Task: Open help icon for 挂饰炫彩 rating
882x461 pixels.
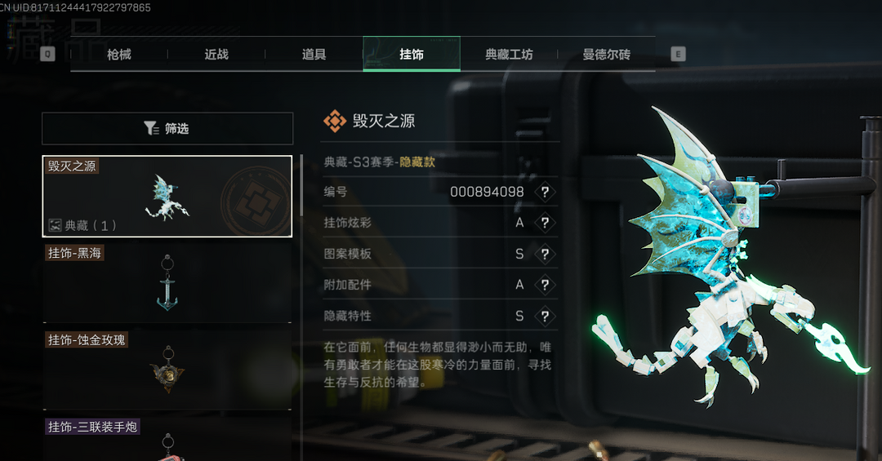Action: (545, 223)
